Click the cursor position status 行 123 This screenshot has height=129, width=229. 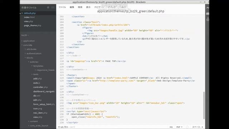click(x=63, y=127)
